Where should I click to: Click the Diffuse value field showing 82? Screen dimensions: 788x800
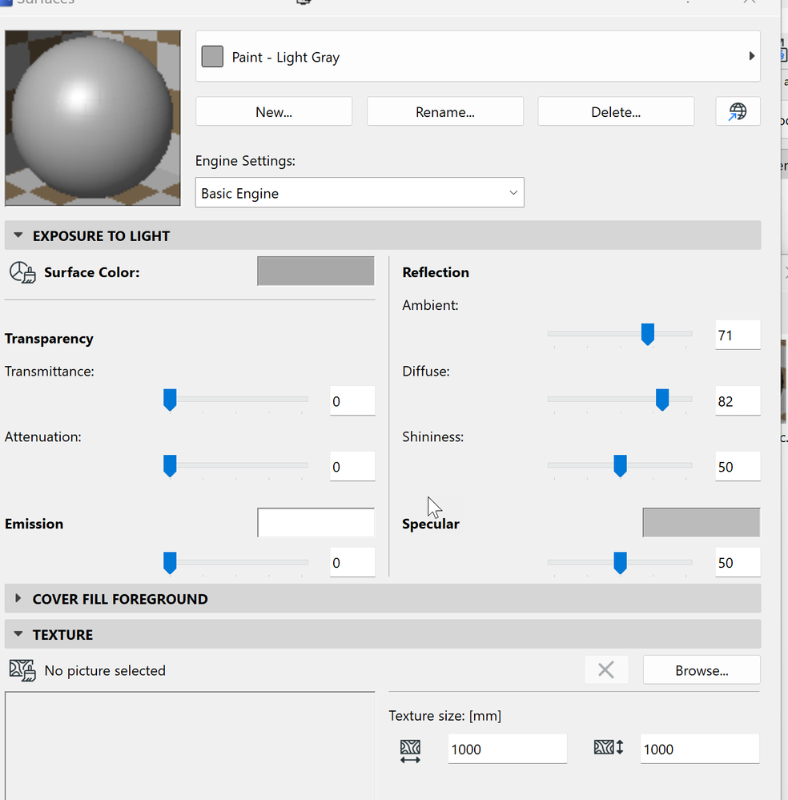(737, 400)
